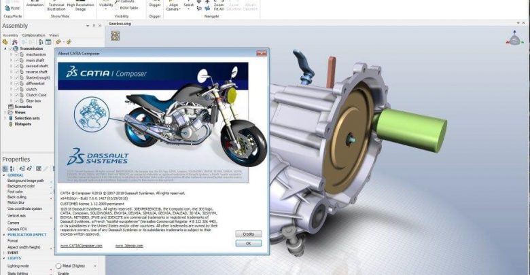The width and height of the screenshot is (530, 275).
Task: Open the www.CATIAComposer.com link
Action: (81, 246)
